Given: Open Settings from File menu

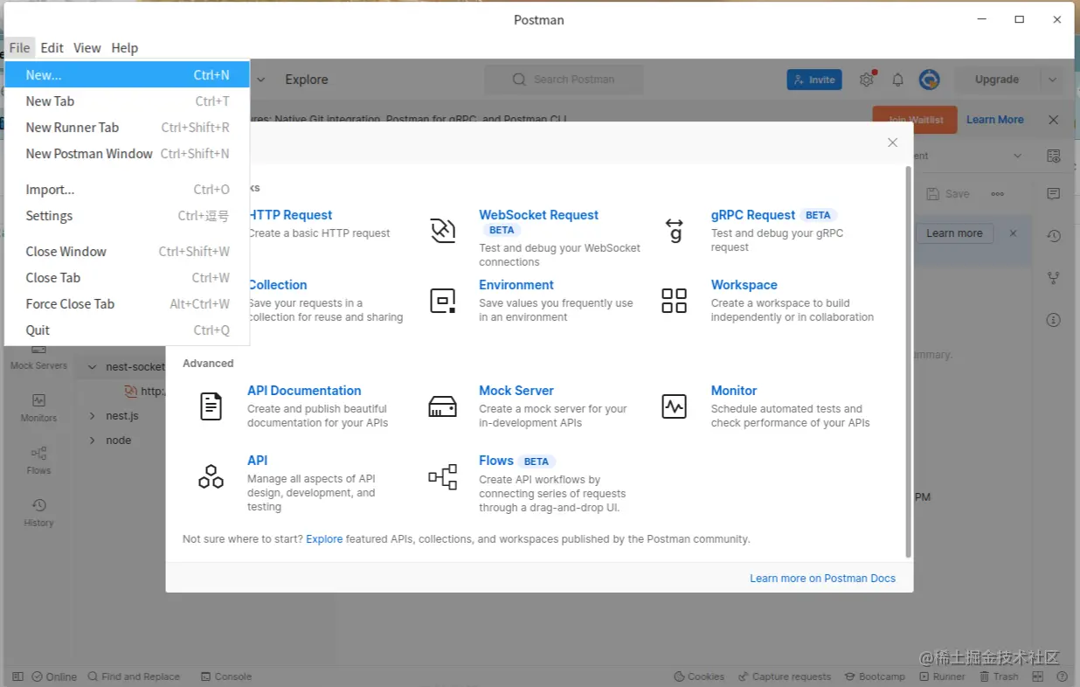Looking at the screenshot, I should [x=128, y=216].
